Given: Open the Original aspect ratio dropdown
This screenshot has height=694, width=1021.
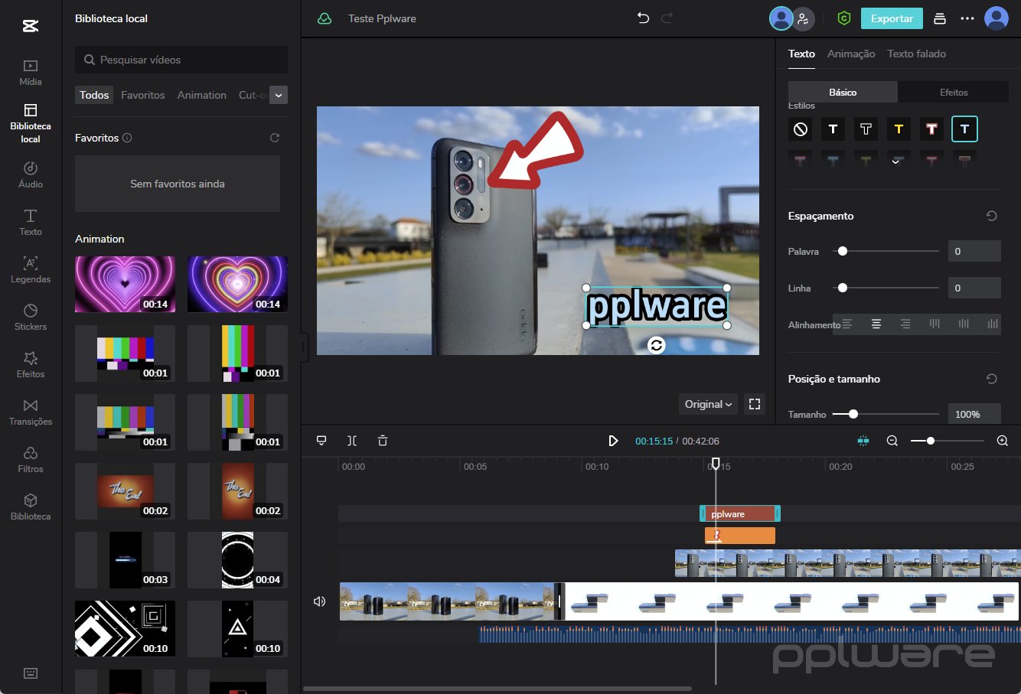Looking at the screenshot, I should point(708,404).
